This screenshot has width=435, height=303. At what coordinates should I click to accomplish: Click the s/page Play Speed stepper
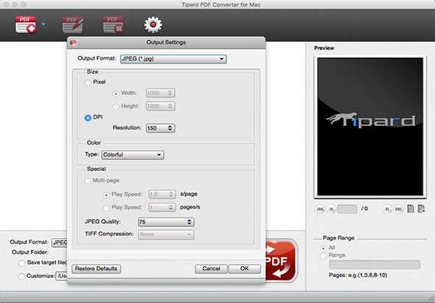point(171,194)
